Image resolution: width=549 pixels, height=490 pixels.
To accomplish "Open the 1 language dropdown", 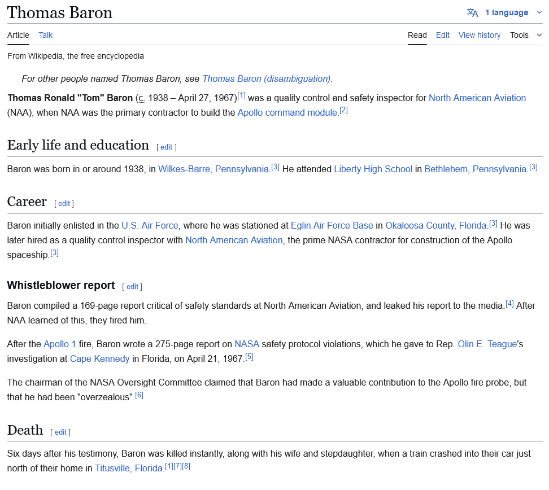I will [506, 12].
